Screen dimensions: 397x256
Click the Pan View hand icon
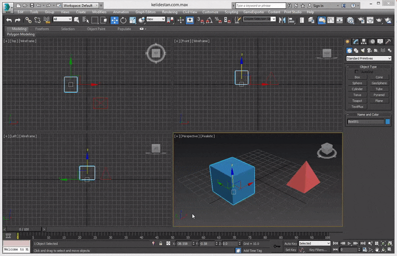pos(377,250)
